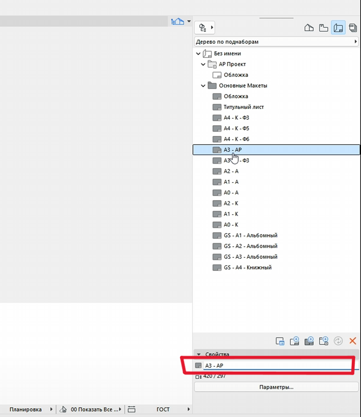Image resolution: width=361 pixels, height=417 pixels.
Task: Expand the arrow next to project chooser
Action: (212, 27)
